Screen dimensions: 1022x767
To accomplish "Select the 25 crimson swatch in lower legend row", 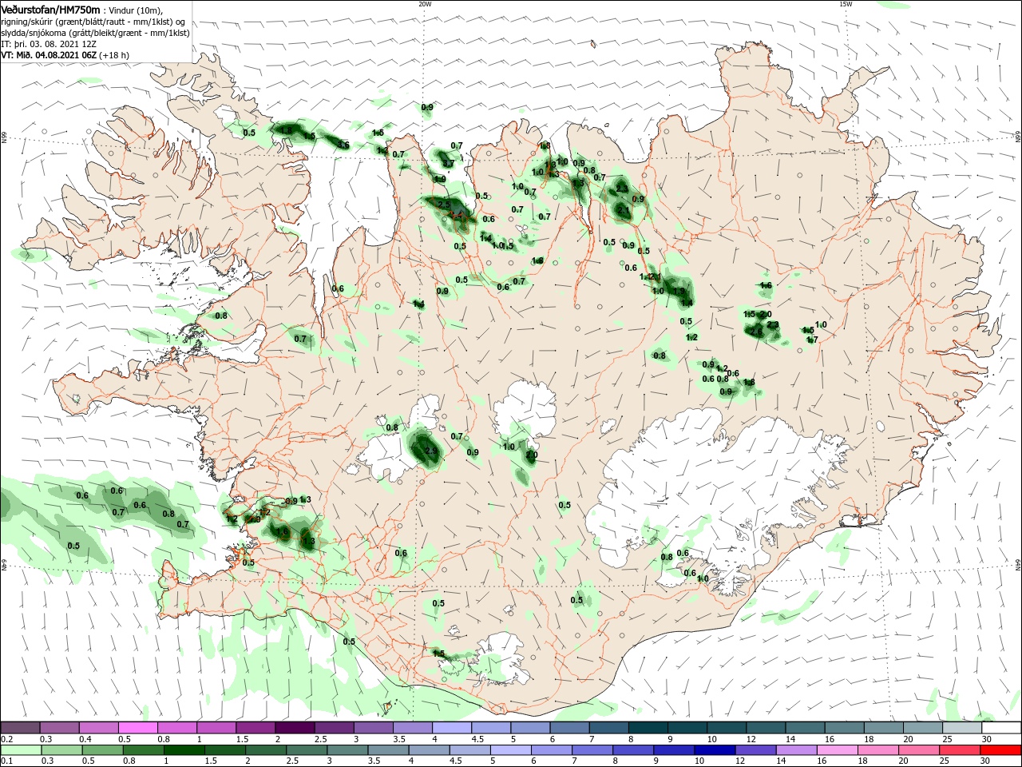I will pyautogui.click(x=959, y=750).
